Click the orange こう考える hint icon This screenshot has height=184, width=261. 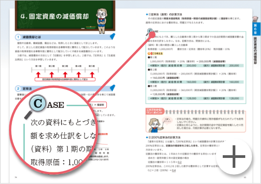tap(149, 54)
